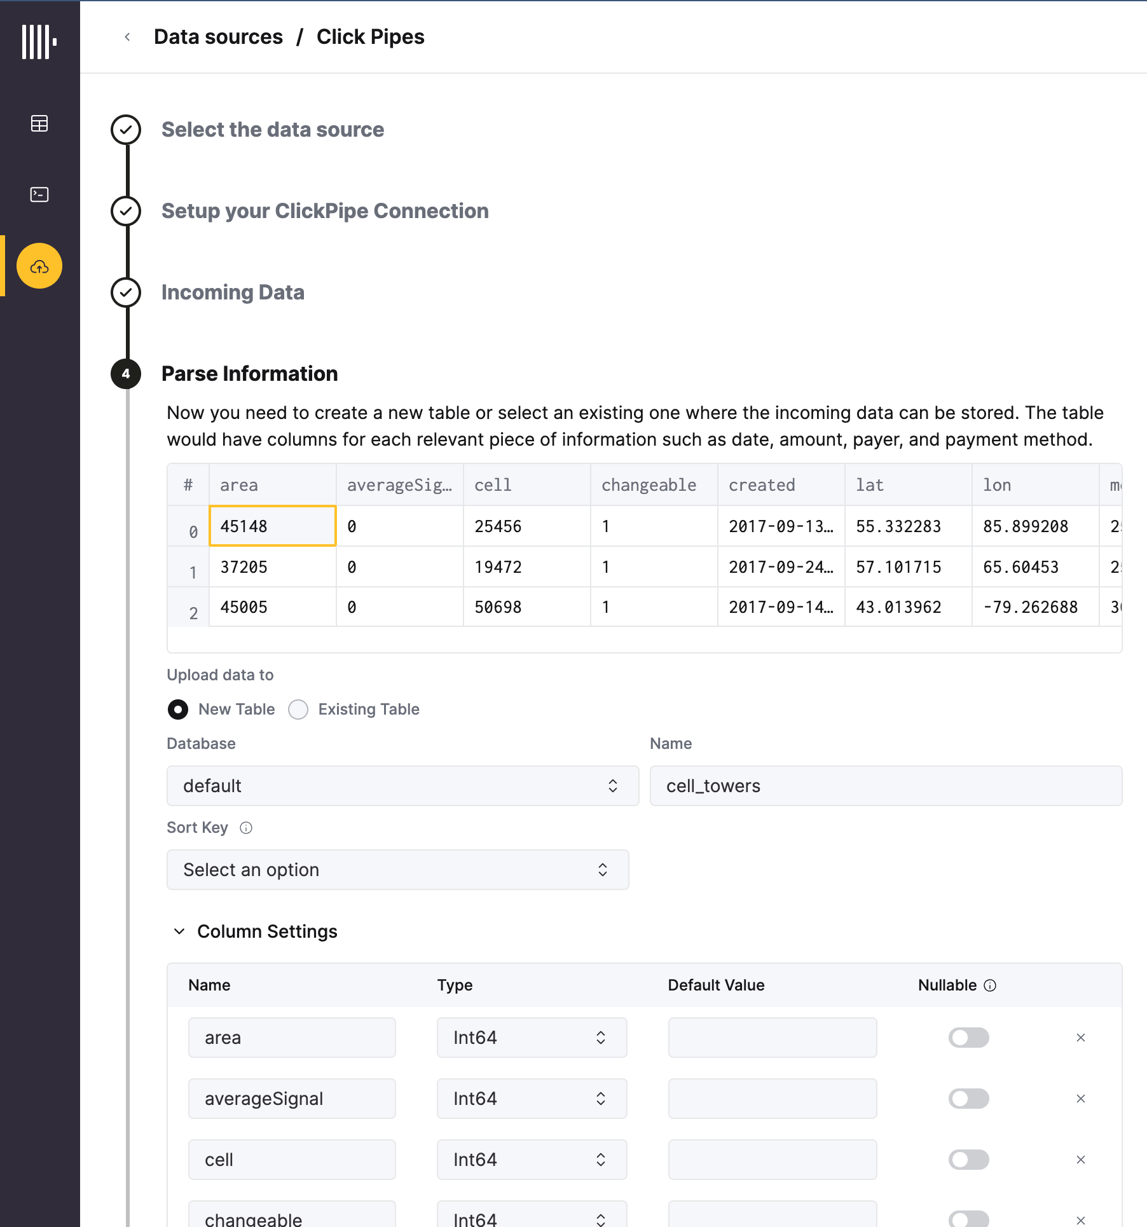This screenshot has width=1147, height=1227.
Task: Select preview cell 19472
Action: (x=527, y=566)
